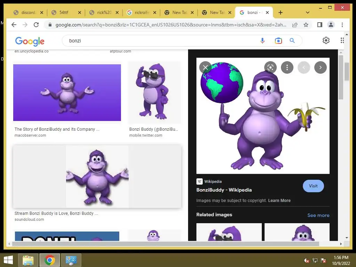The image size is (356, 267).
Task: Search inside image with Lens icon
Action: [x=270, y=67]
